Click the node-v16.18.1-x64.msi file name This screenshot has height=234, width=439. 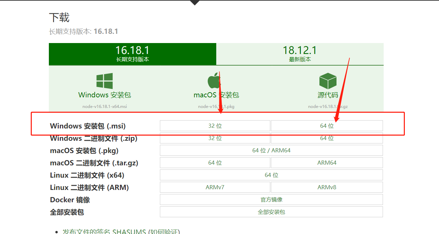click(x=105, y=106)
